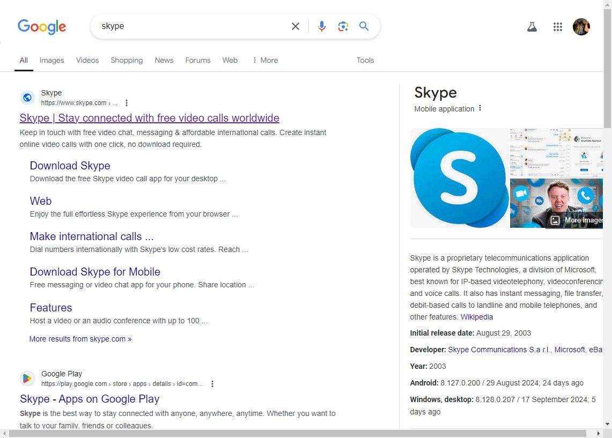612x438 pixels.
Task: Click in the search field containing skype
Action: 193,26
